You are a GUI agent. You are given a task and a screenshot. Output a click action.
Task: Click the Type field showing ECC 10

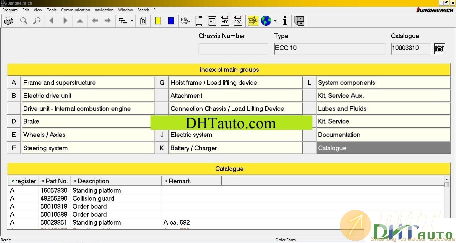pyautogui.click(x=330, y=49)
